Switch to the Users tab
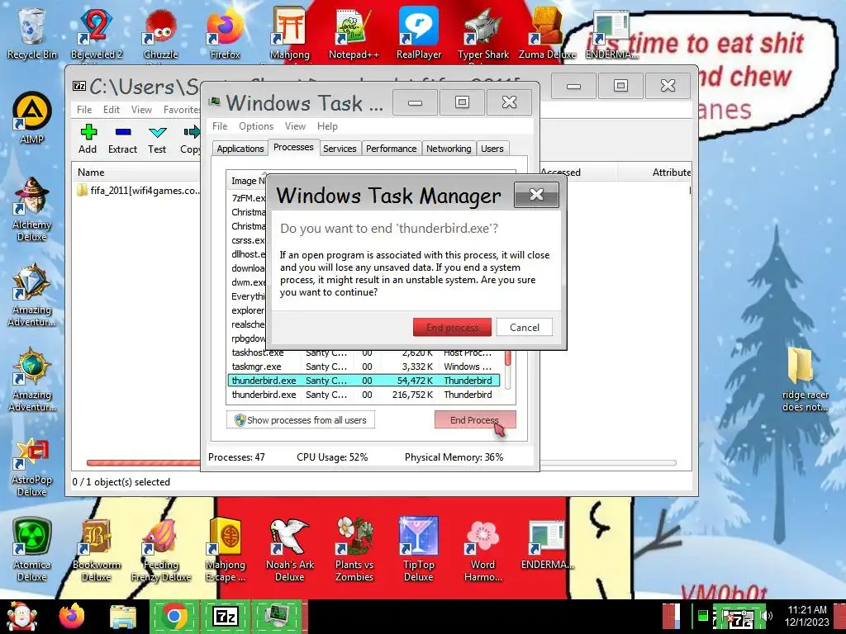This screenshot has height=634, width=846. pyautogui.click(x=492, y=149)
